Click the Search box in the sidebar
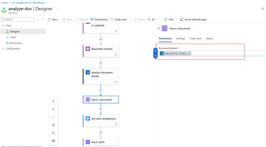This screenshot has height=147, width=266. pos(18,19)
